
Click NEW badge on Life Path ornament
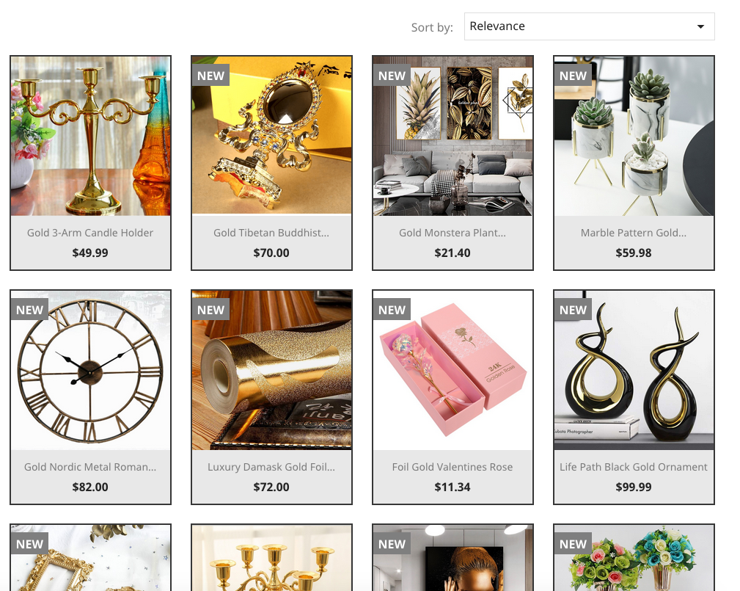pyautogui.click(x=573, y=309)
